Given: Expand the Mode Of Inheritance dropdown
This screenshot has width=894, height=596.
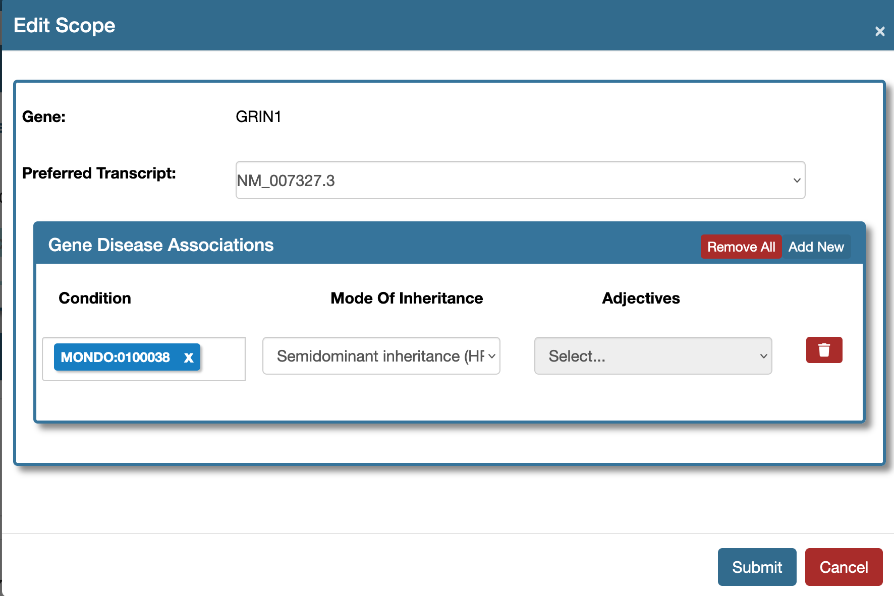Looking at the screenshot, I should click(x=381, y=356).
